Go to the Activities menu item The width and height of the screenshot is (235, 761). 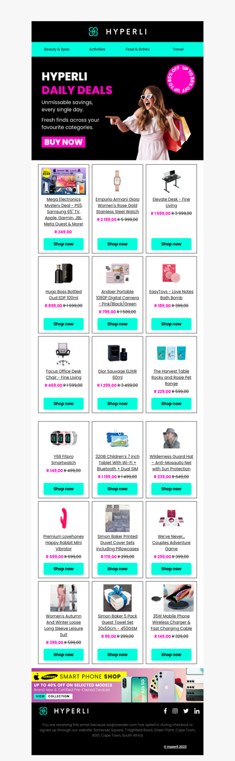pyautogui.click(x=97, y=49)
